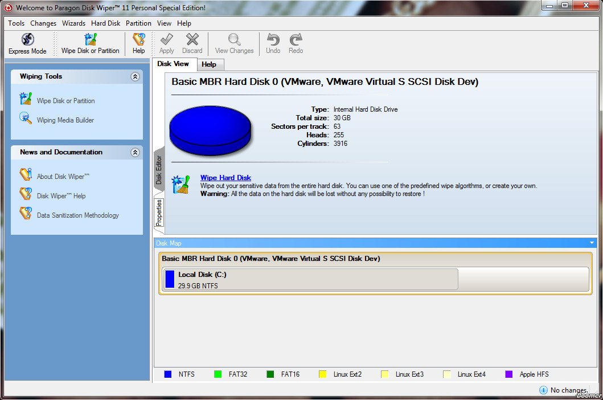Viewport: 603px width, 400px height.
Task: Click the Paragon app icon in title bar
Action: (x=8, y=7)
